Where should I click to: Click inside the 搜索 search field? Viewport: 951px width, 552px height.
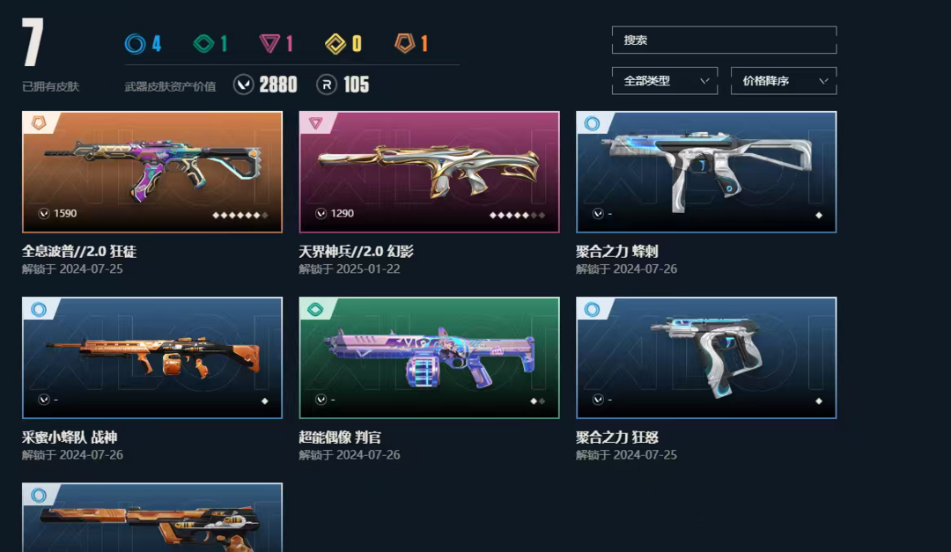[x=724, y=40]
